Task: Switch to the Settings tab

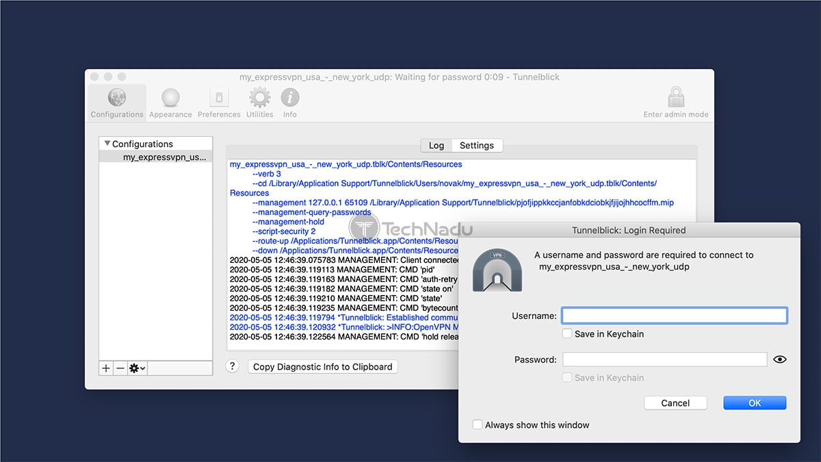Action: coord(477,145)
